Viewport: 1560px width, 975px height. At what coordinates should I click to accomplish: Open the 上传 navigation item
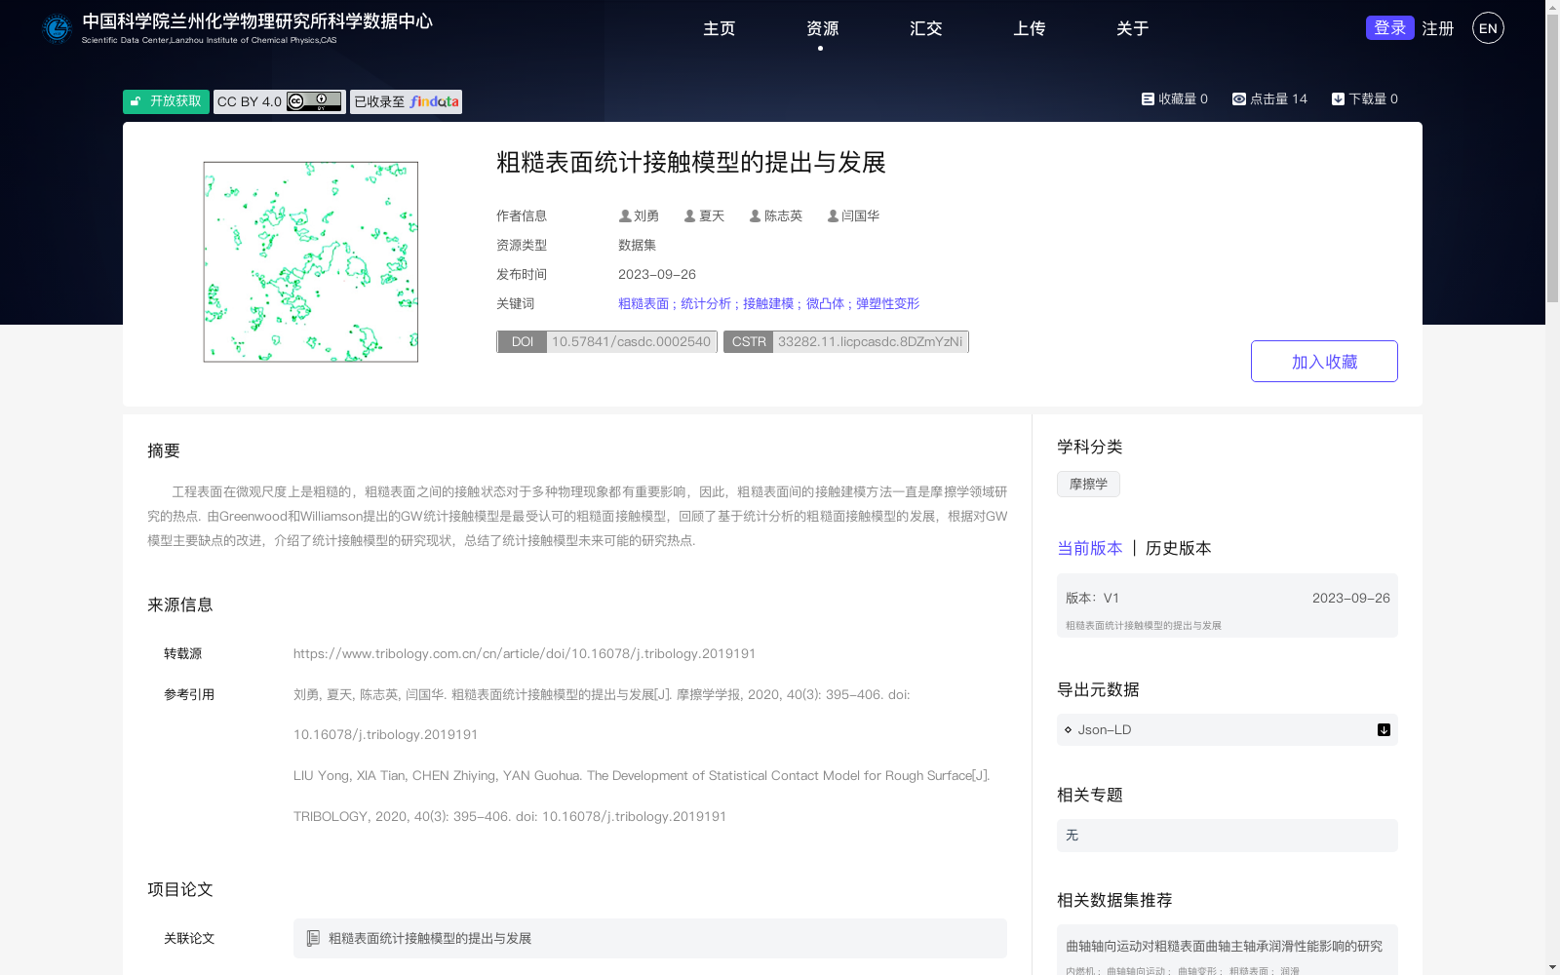1030,28
